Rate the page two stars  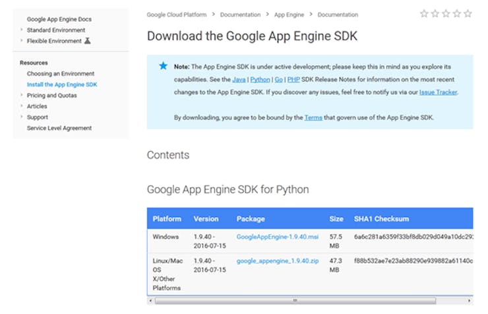pos(435,14)
